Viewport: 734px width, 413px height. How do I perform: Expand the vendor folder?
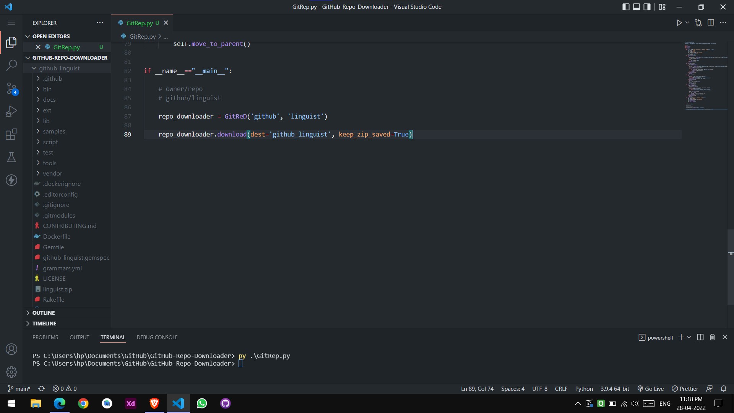[67, 174]
